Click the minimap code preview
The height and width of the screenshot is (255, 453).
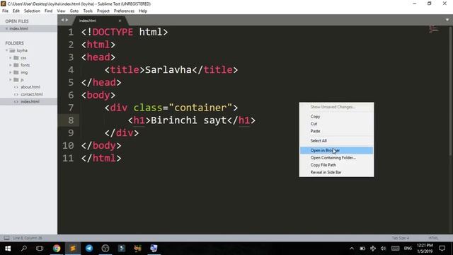coord(433,29)
